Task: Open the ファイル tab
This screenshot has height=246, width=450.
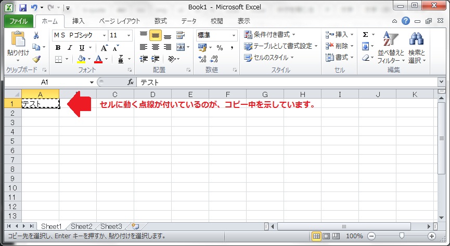Action: pyautogui.click(x=19, y=21)
